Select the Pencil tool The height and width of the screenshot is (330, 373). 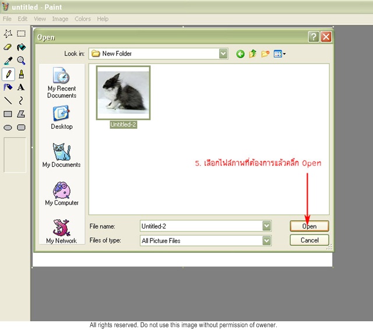(x=8, y=74)
